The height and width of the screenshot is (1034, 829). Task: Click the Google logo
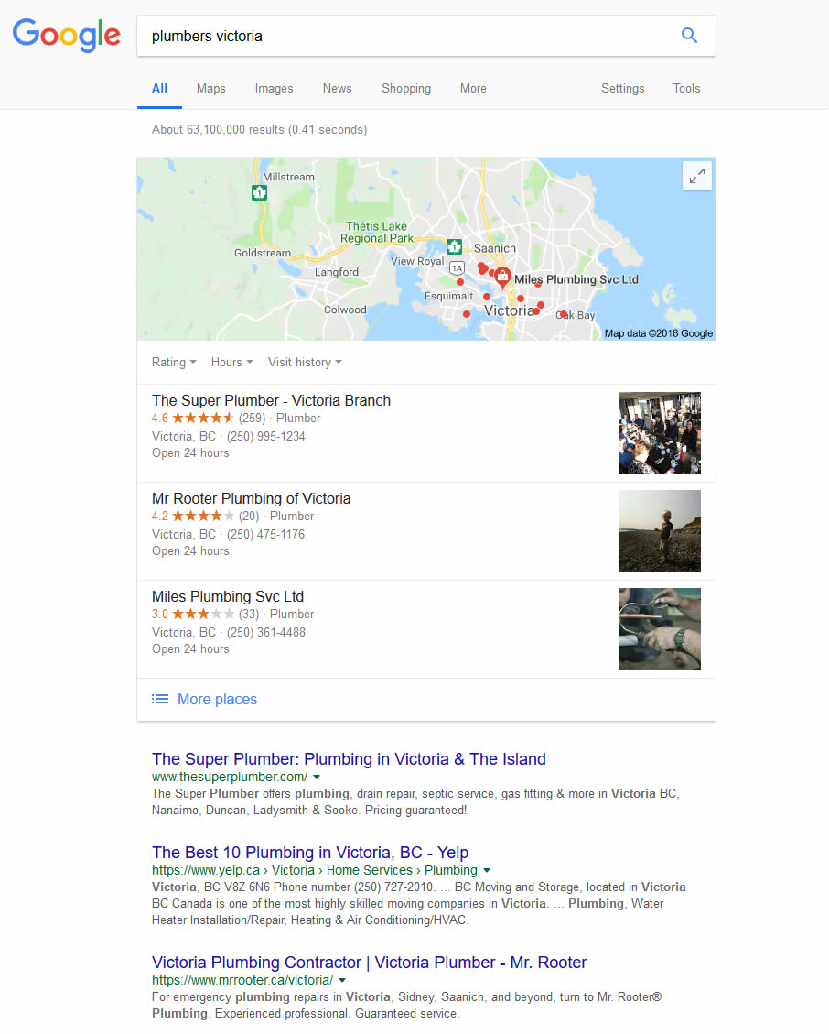click(x=67, y=36)
